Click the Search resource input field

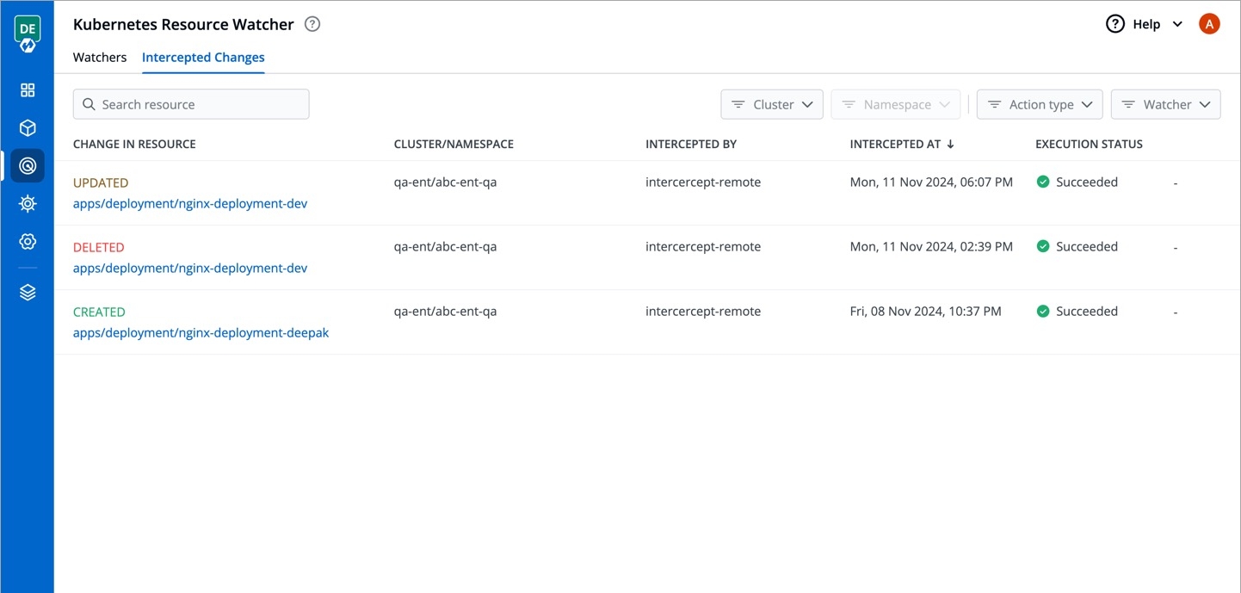pos(191,104)
